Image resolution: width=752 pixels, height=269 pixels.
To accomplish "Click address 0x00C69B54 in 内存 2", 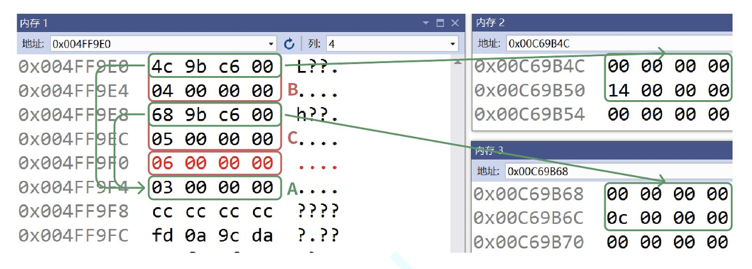I will point(529,114).
